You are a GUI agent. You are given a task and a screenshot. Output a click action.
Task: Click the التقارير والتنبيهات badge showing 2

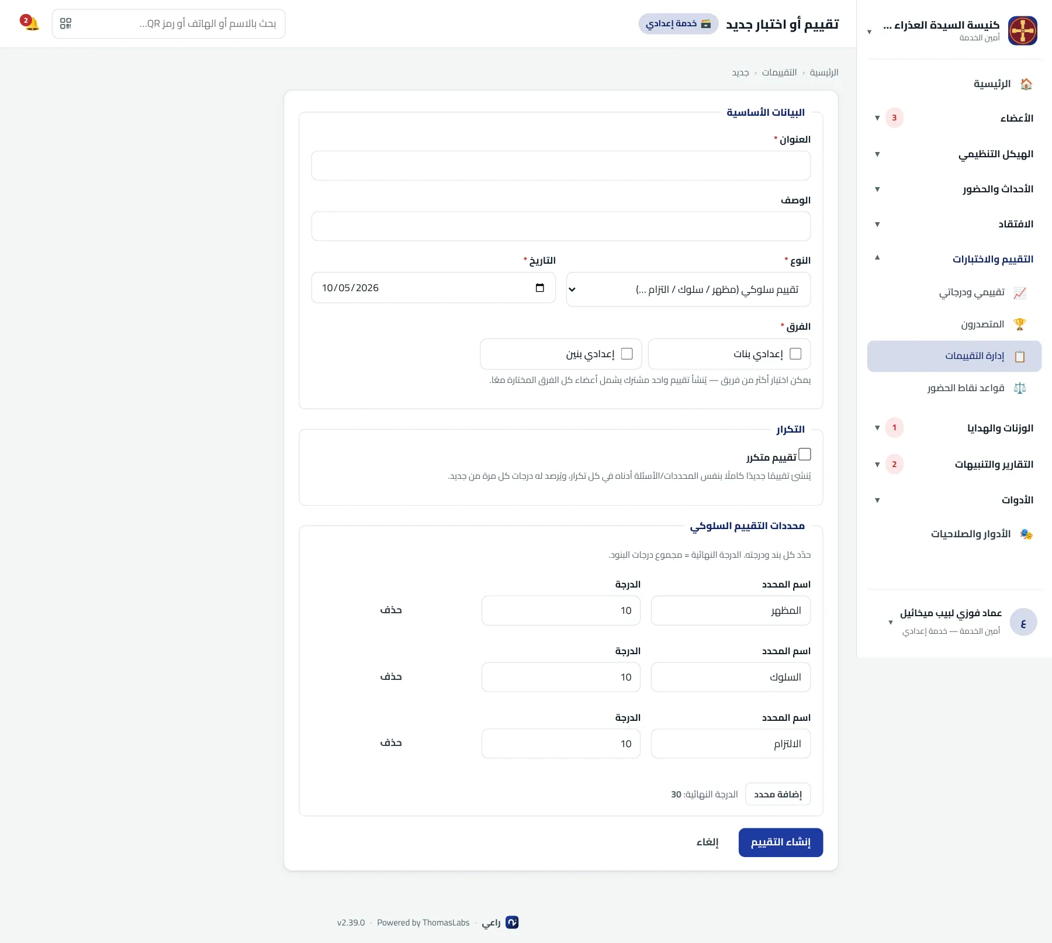tap(894, 465)
